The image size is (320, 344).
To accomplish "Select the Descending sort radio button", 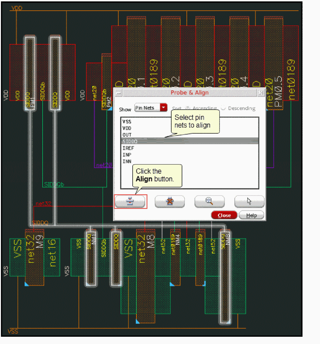I will [x=223, y=108].
